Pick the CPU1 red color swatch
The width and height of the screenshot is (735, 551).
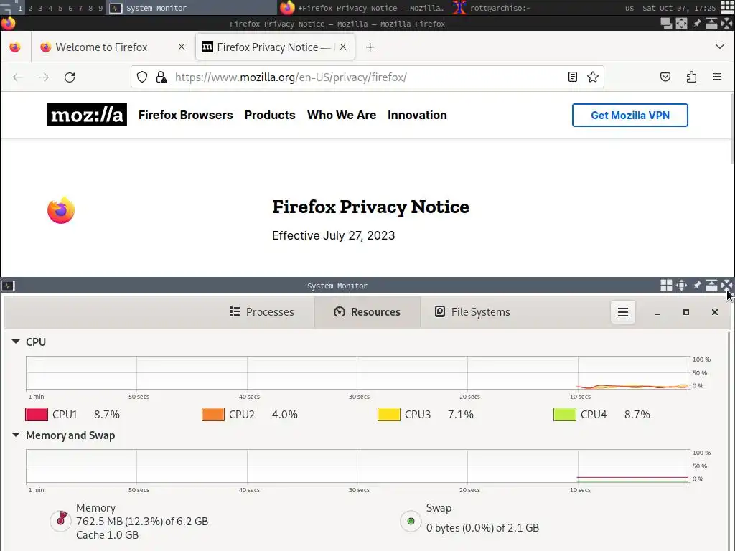37,414
